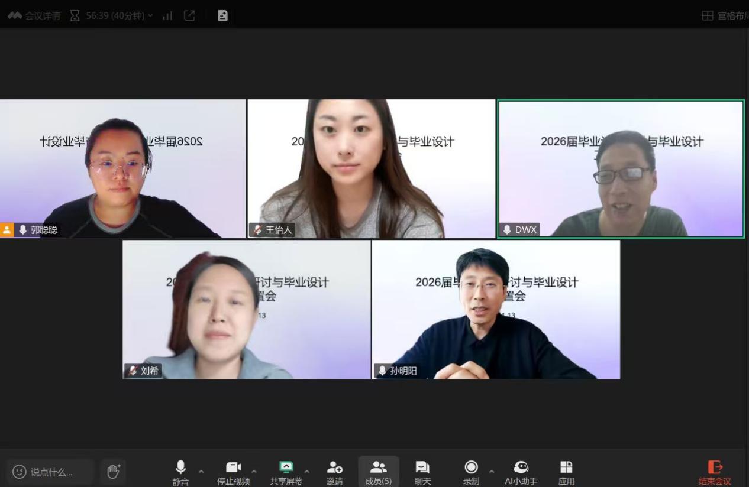The width and height of the screenshot is (749, 487).
Task: Click the red 结束会议 end meeting button
Action: point(715,472)
